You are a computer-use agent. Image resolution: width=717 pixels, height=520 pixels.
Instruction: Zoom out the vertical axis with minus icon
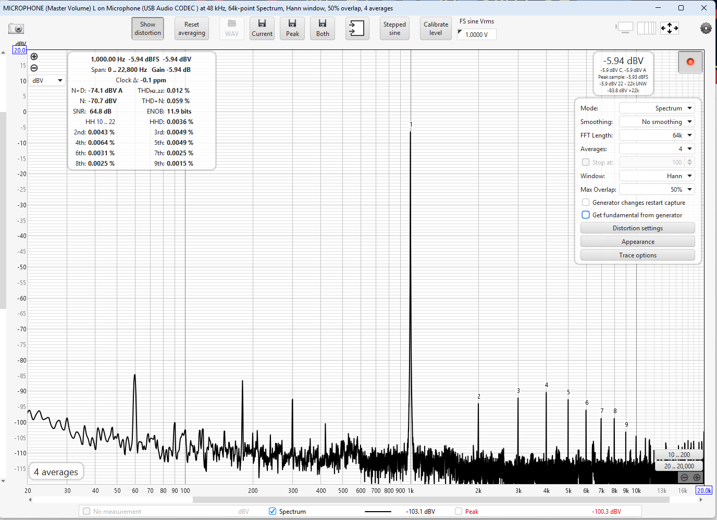pos(34,68)
